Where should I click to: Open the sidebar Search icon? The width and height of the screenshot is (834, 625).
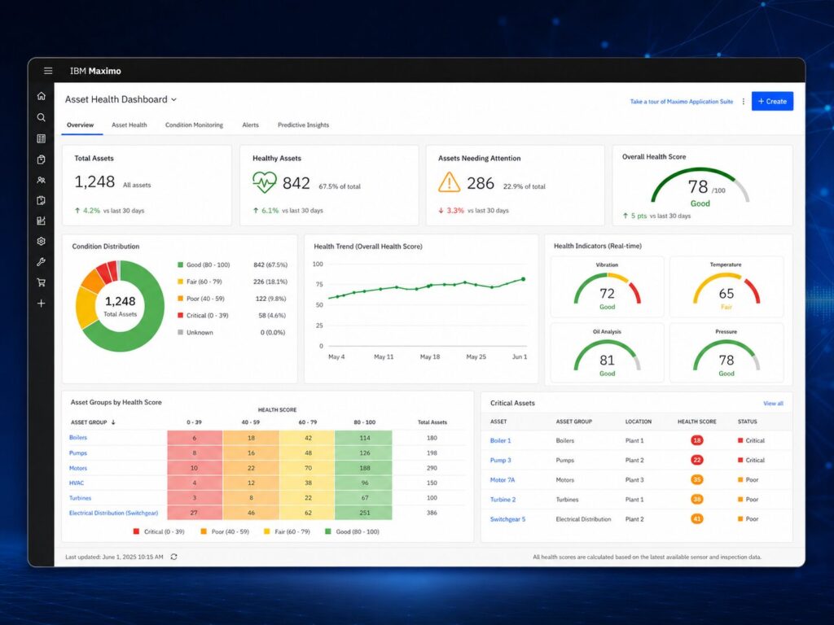[41, 117]
